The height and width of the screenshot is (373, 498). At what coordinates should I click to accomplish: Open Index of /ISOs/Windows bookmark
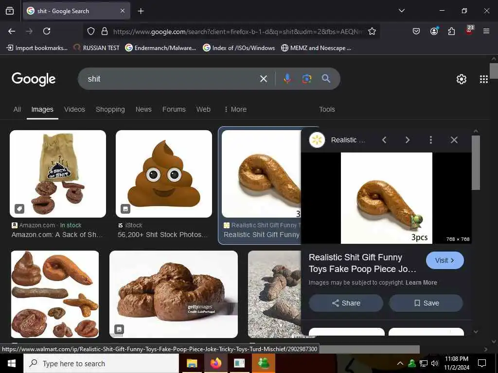coord(239,48)
